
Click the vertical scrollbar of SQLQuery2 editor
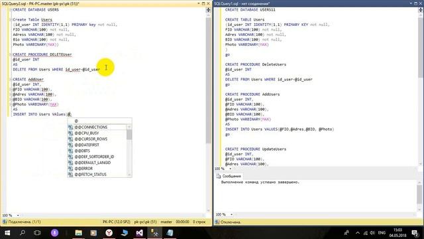point(208,80)
